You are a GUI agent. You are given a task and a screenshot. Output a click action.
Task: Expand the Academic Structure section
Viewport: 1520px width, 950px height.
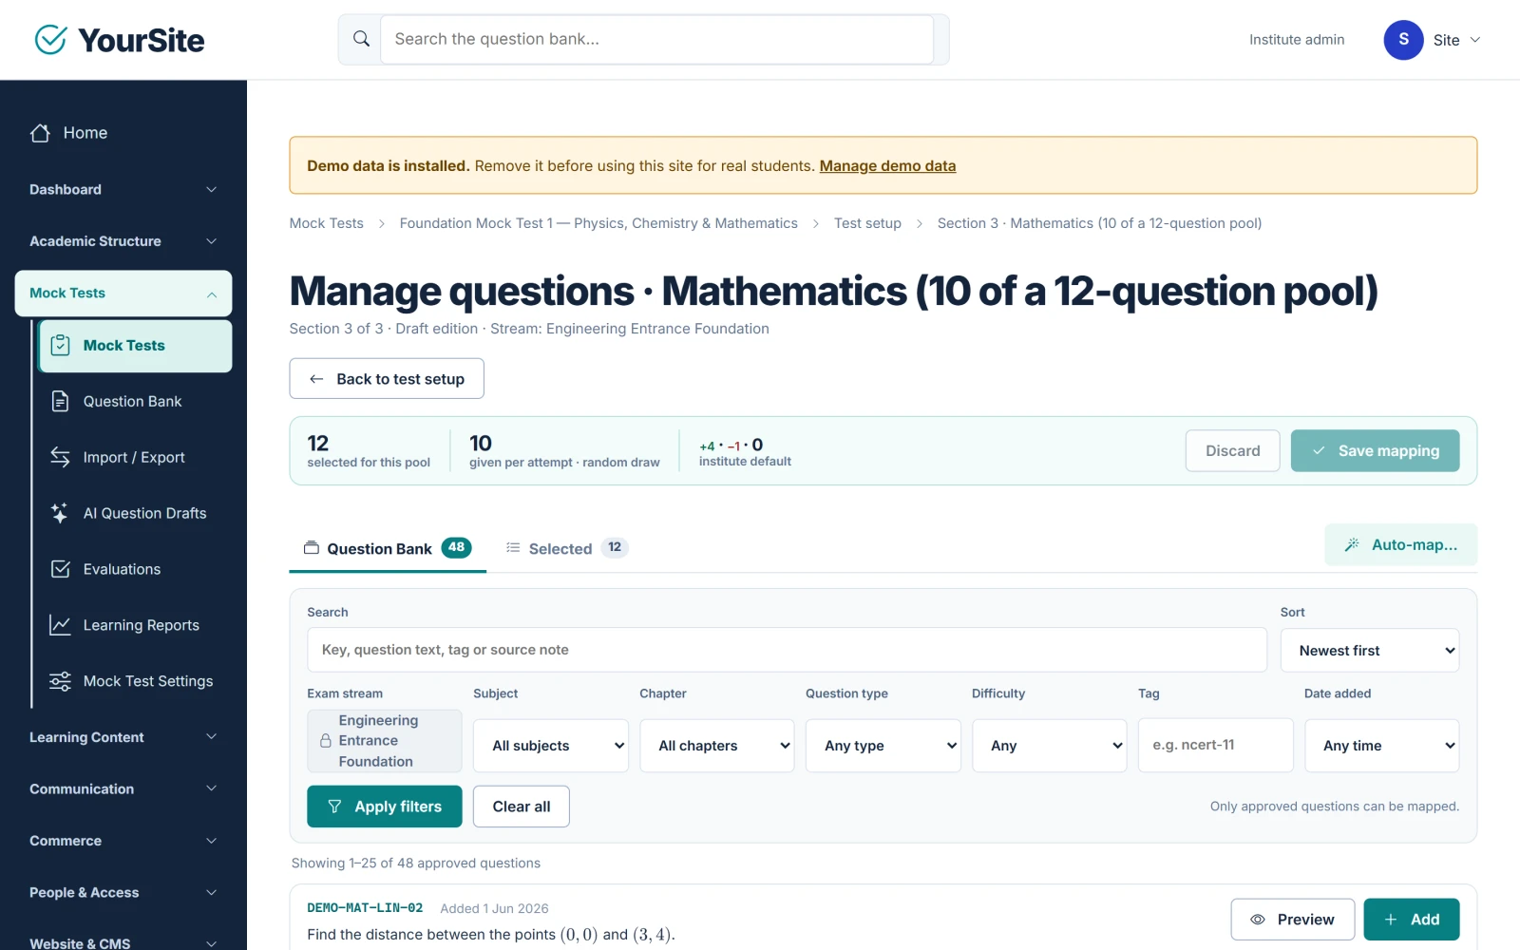pos(123,241)
